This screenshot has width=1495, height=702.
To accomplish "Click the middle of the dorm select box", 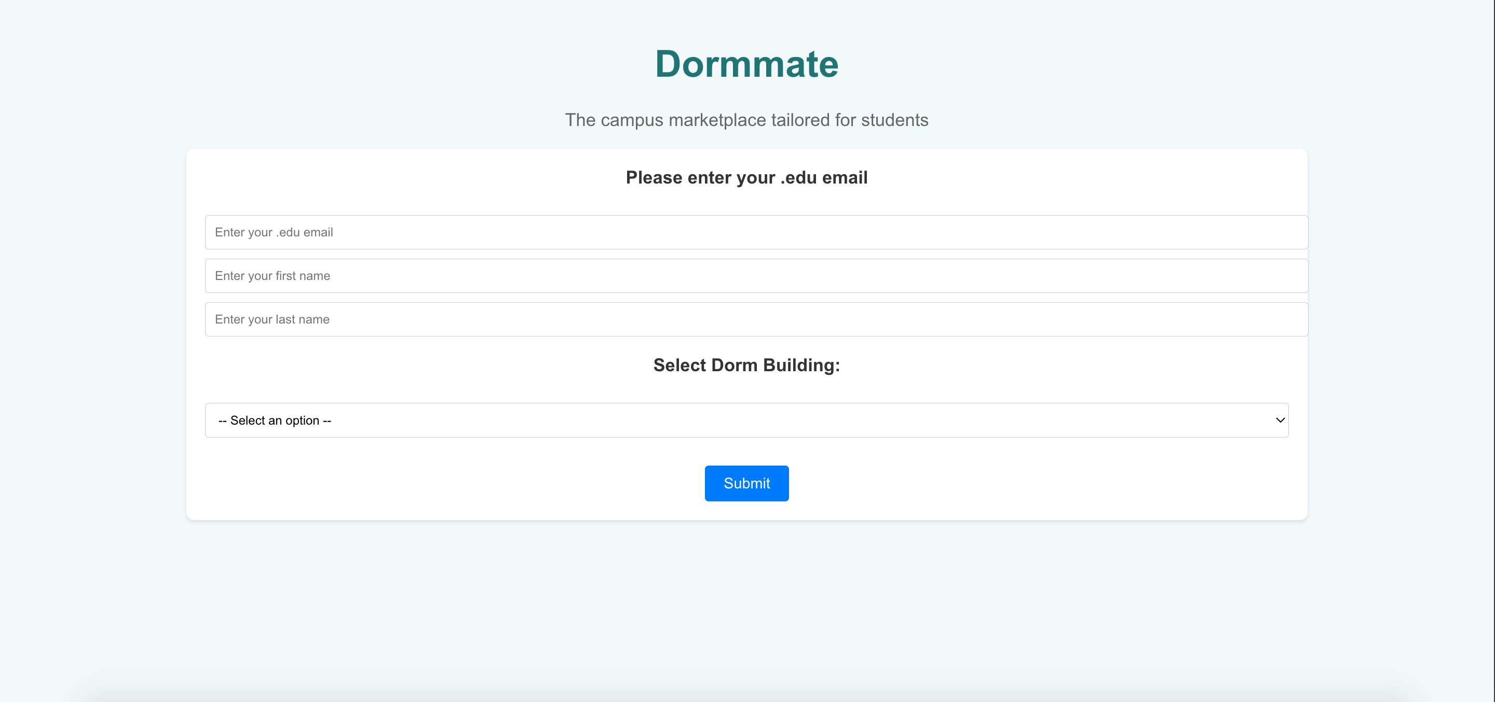I will tap(746, 420).
